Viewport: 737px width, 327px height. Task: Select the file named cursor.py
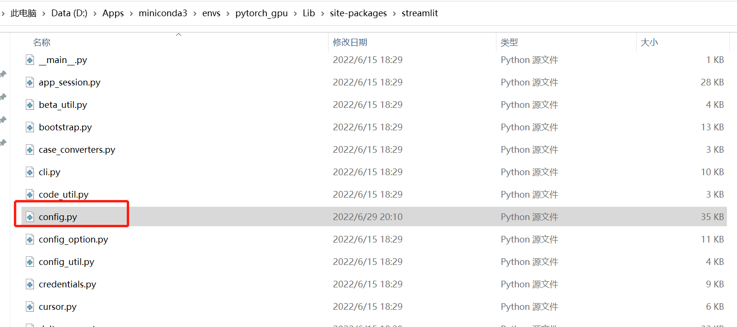click(57, 307)
